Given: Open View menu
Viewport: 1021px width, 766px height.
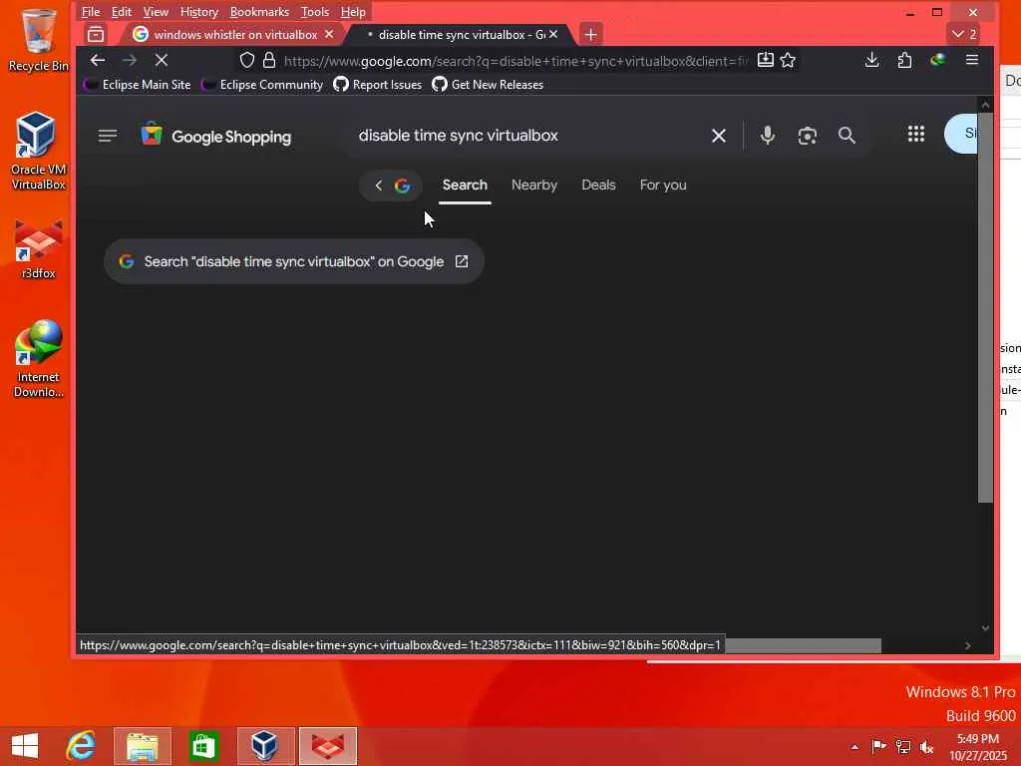Looking at the screenshot, I should [x=156, y=12].
